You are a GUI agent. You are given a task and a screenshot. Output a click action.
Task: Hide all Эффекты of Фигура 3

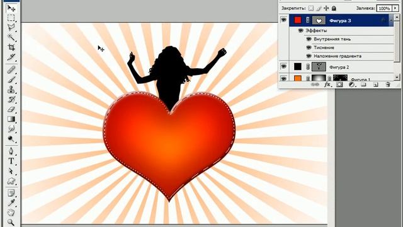pos(300,30)
